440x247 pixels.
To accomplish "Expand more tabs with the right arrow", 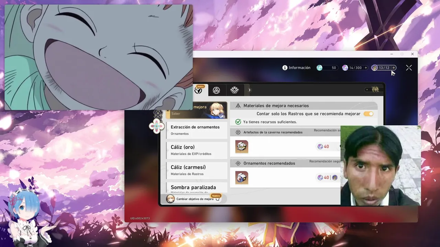I will [x=250, y=90].
